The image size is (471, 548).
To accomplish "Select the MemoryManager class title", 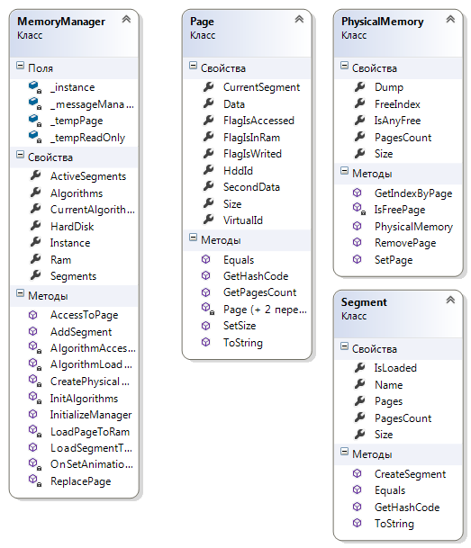I will click(61, 22).
